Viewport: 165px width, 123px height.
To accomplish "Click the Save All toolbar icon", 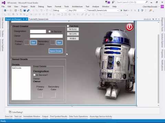I will click(28, 10).
